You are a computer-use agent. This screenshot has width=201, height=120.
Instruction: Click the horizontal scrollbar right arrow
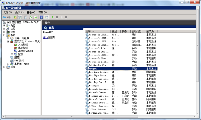pyautogui.click(x=195, y=117)
